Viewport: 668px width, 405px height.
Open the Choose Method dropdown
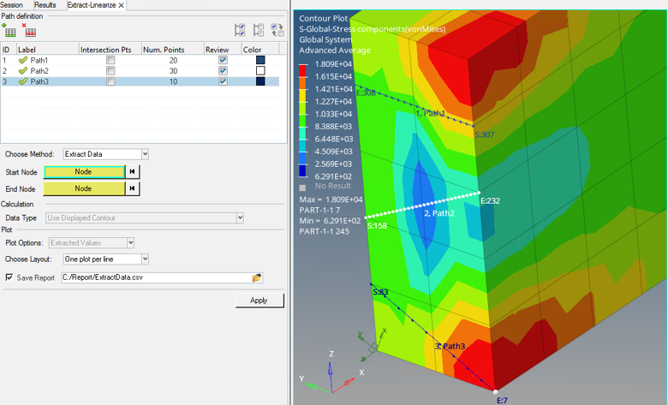(145, 154)
